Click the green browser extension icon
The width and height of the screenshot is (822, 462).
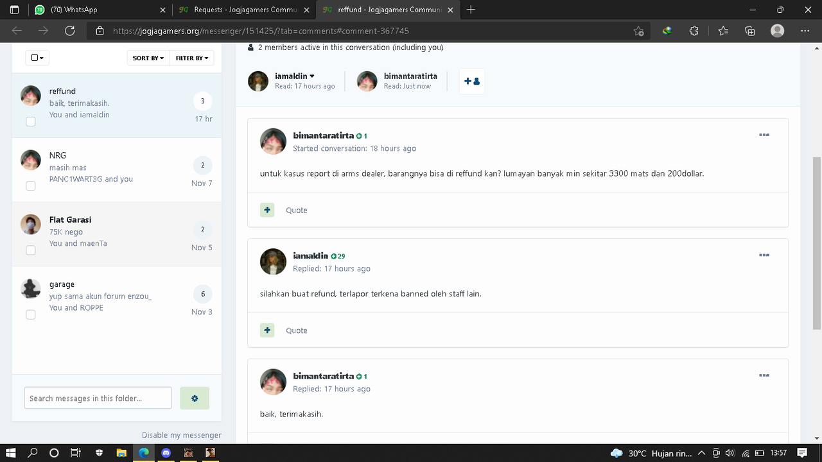click(x=667, y=31)
